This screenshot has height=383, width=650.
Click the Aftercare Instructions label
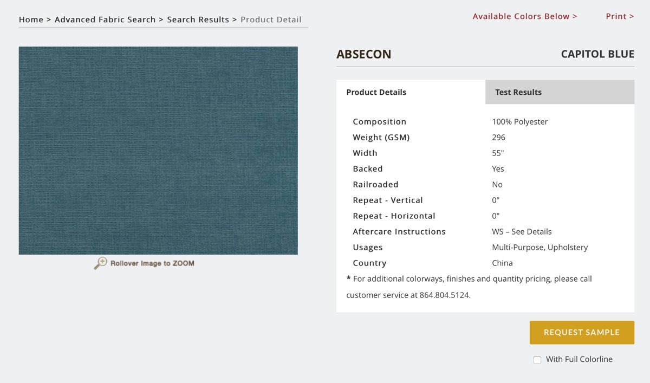399,231
